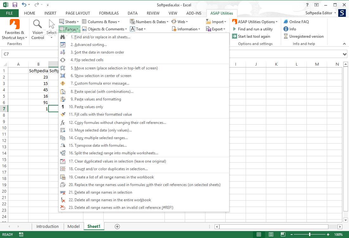Click the Range dropdown button

coord(69,29)
